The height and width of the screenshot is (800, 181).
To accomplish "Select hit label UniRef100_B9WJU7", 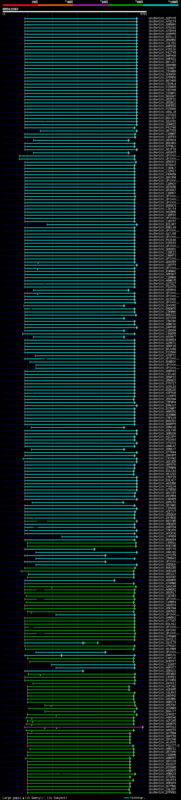I will click(x=162, y=406).
